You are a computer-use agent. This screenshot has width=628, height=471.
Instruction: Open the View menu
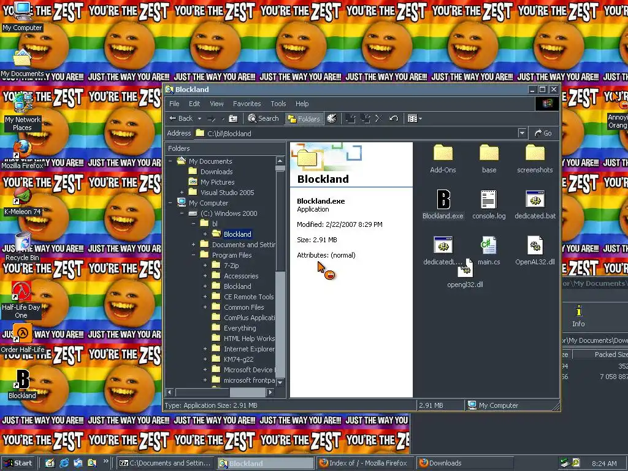click(x=216, y=104)
